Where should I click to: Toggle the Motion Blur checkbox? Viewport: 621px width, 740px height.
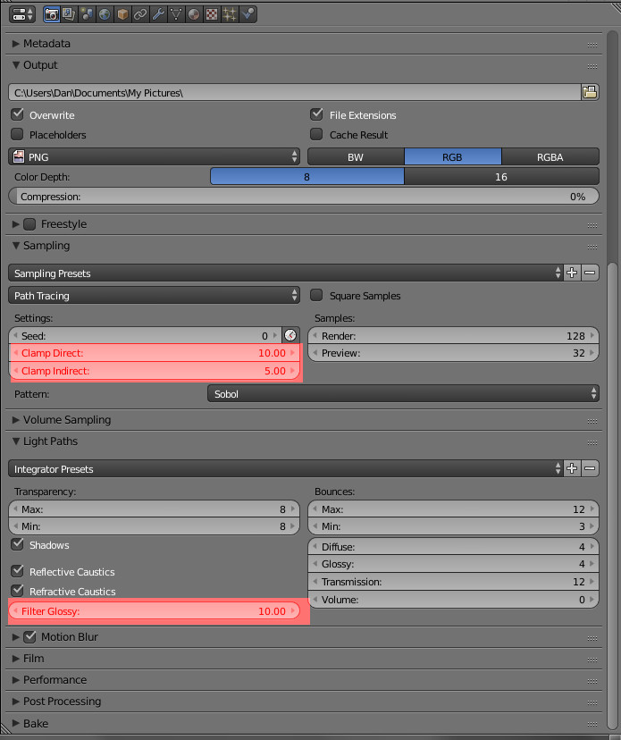click(29, 637)
